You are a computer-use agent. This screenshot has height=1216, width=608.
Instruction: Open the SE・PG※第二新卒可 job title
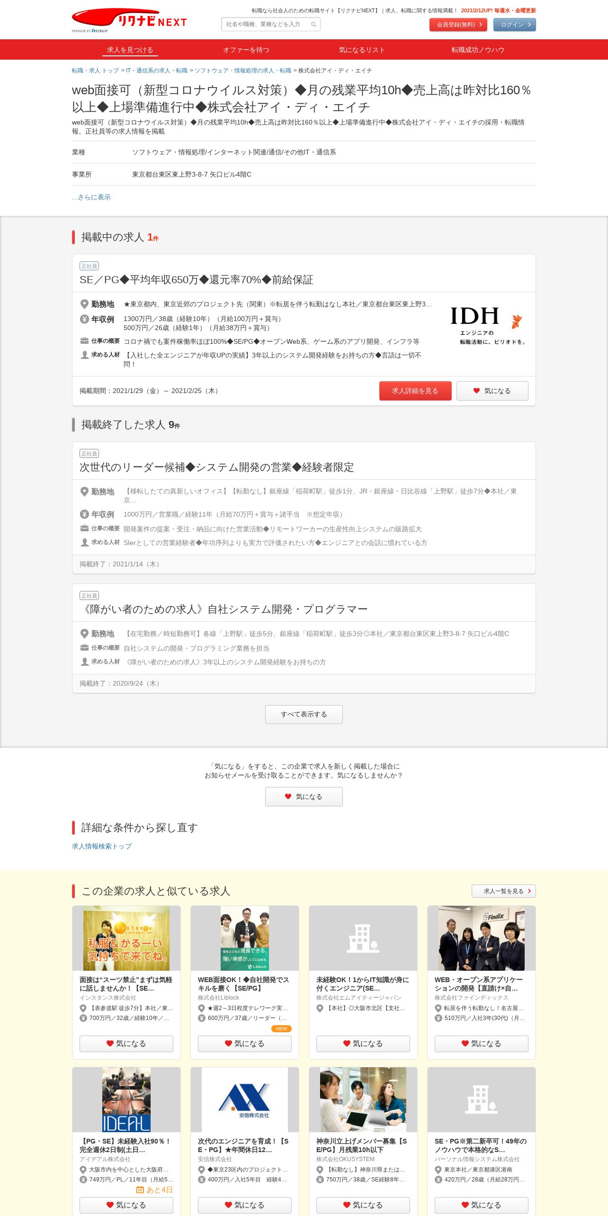[481, 1145]
